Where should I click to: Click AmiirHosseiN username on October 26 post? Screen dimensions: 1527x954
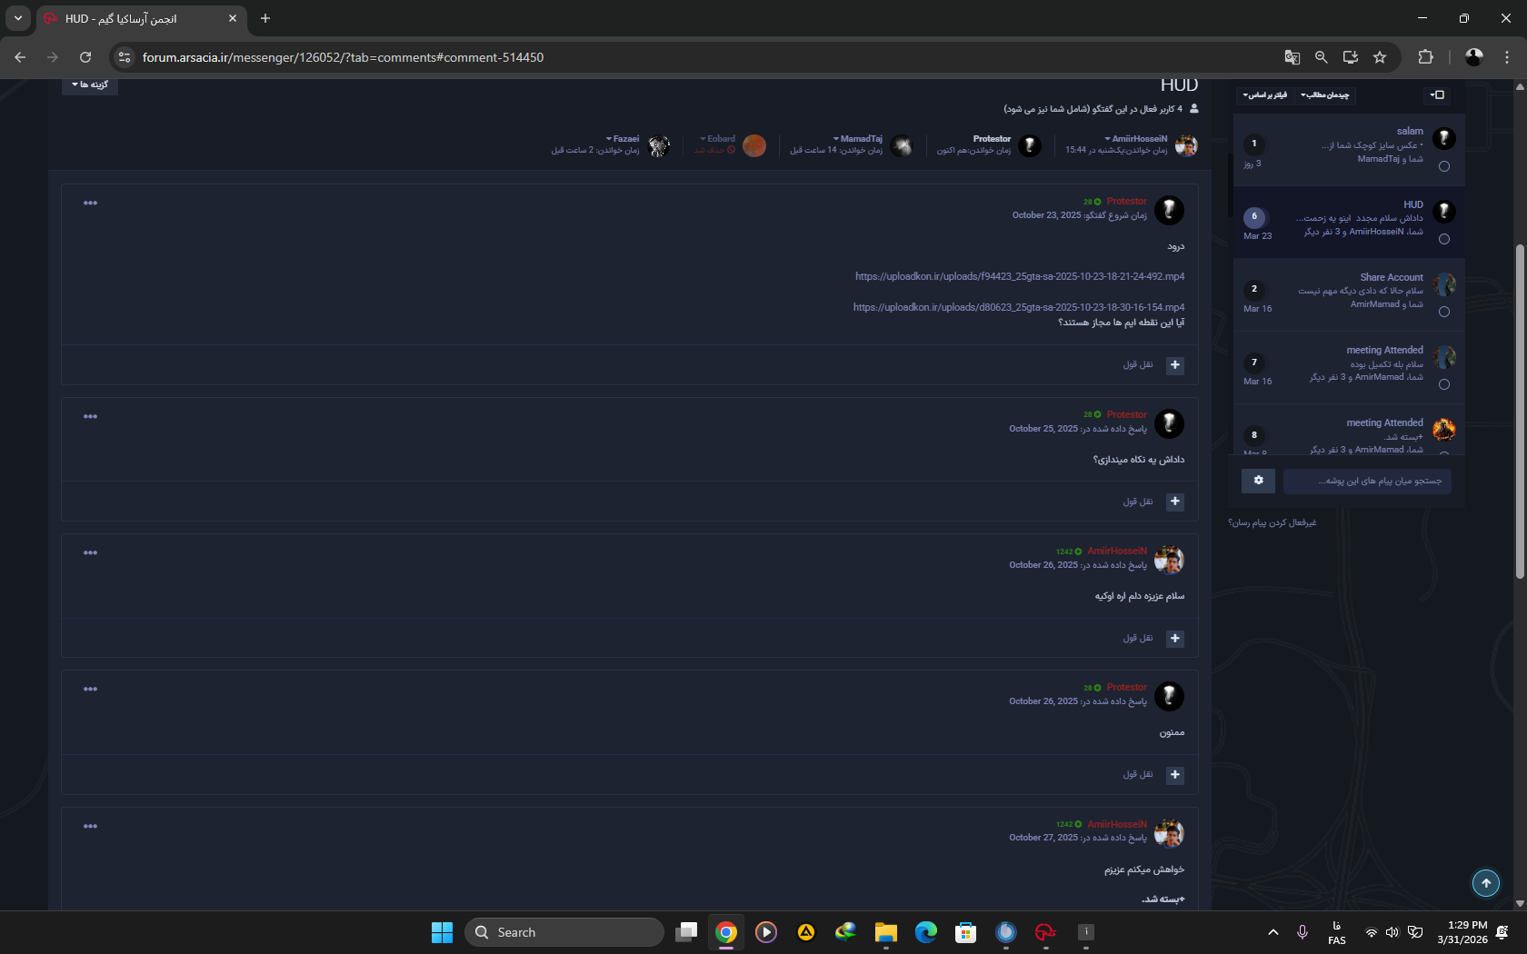point(1117,551)
